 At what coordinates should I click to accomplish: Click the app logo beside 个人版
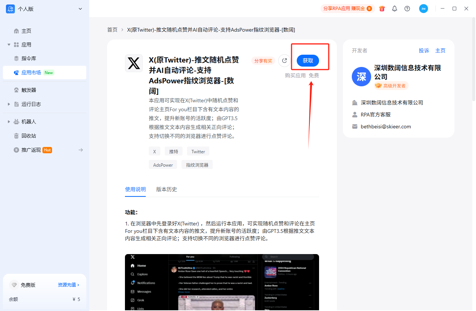point(10,9)
